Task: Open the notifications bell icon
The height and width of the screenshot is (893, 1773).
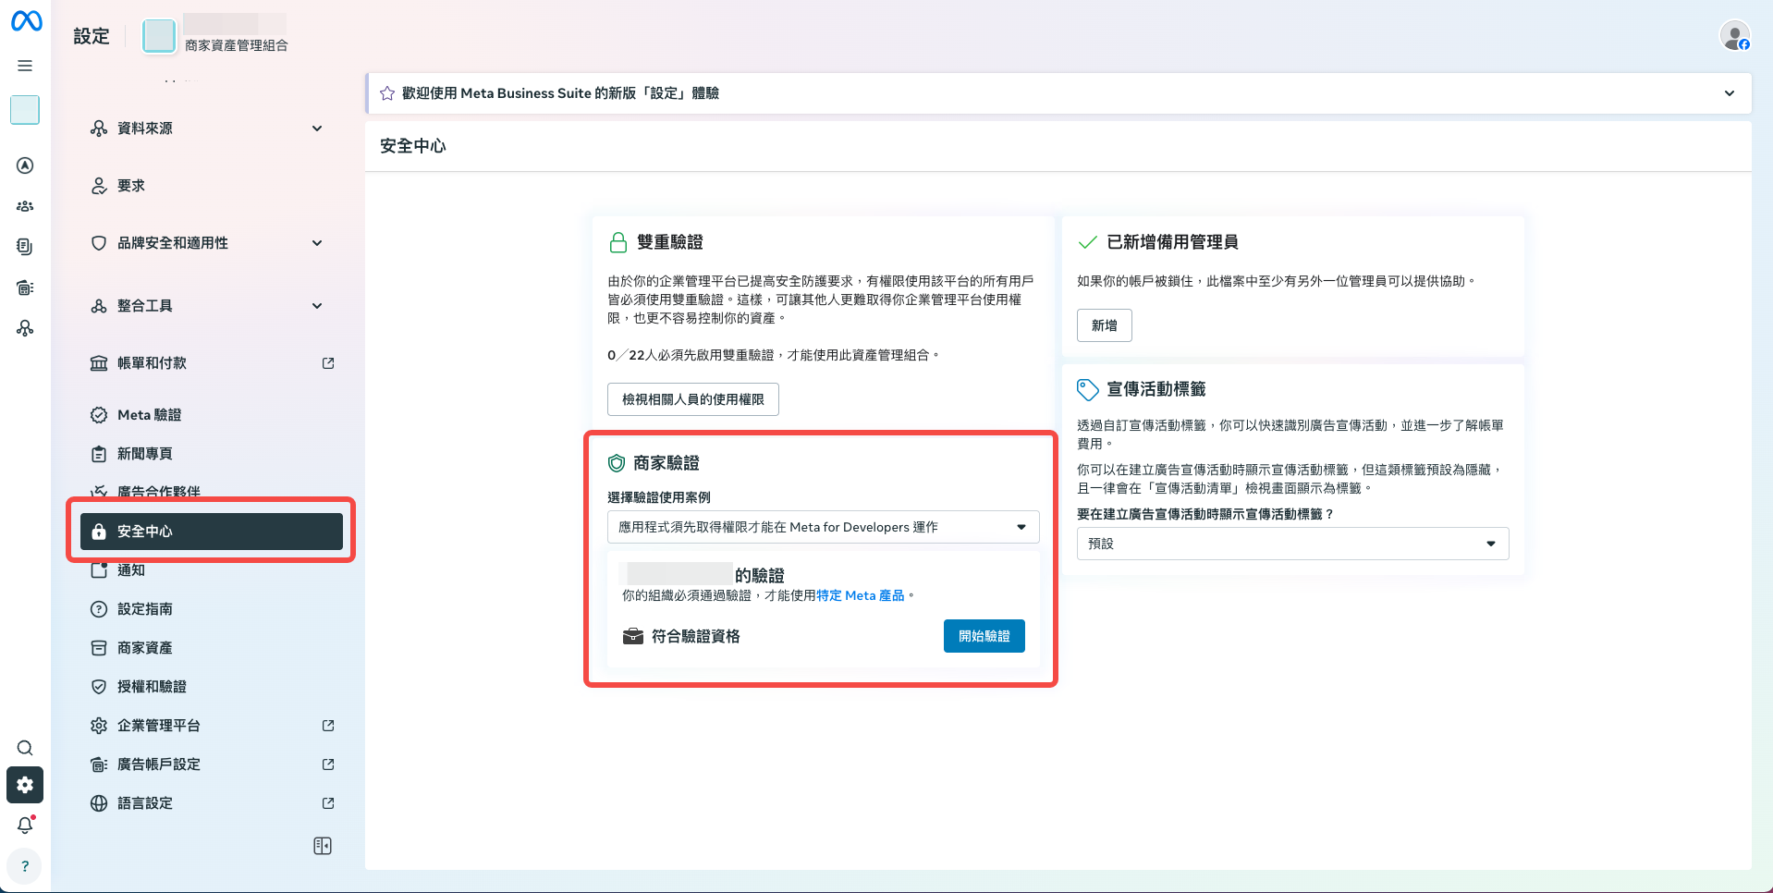Action: coord(25,825)
